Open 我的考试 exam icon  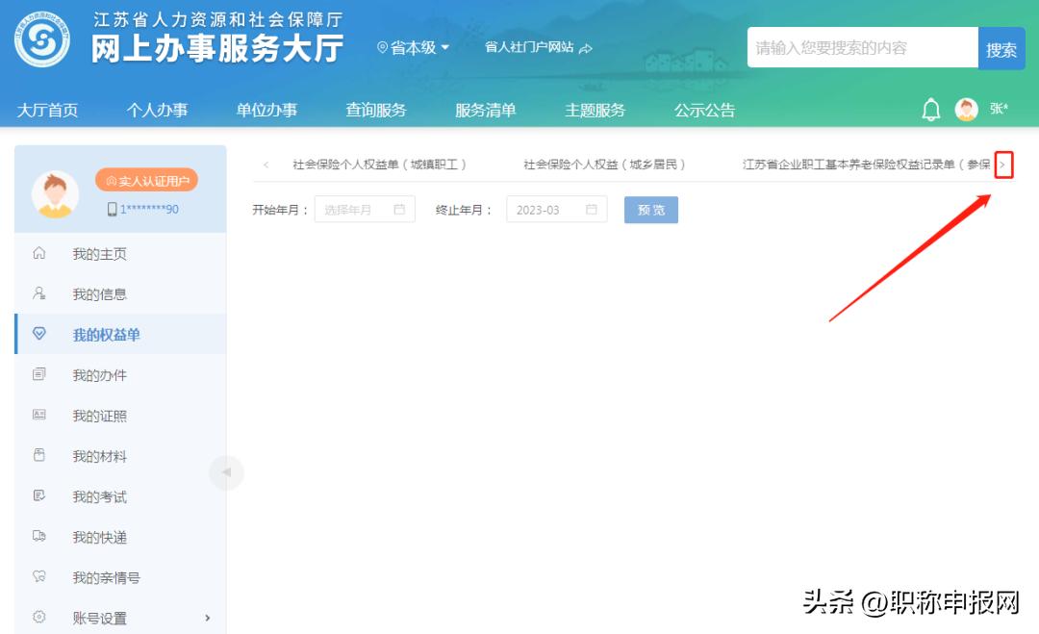[x=38, y=496]
